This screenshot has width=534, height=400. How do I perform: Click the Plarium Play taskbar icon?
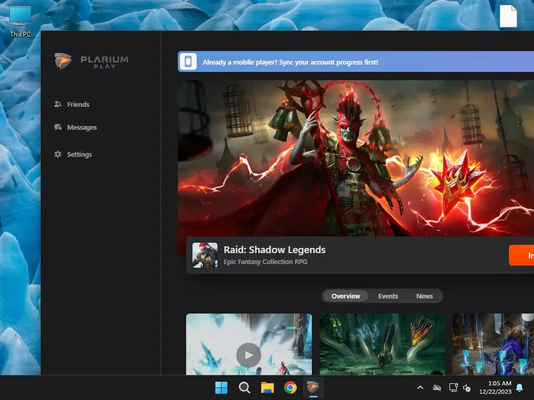click(x=313, y=387)
